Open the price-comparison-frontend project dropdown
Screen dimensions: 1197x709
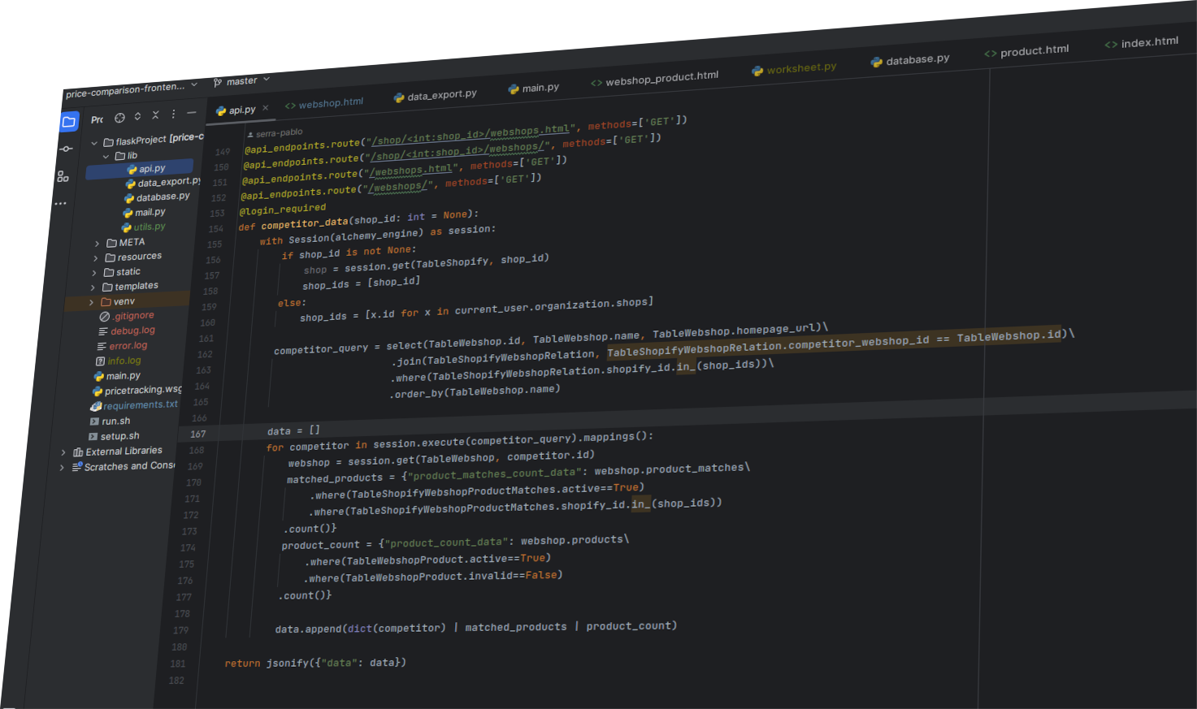tap(131, 89)
